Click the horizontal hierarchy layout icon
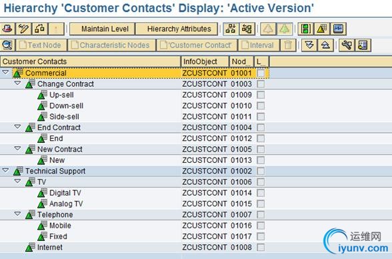 [x=247, y=29]
